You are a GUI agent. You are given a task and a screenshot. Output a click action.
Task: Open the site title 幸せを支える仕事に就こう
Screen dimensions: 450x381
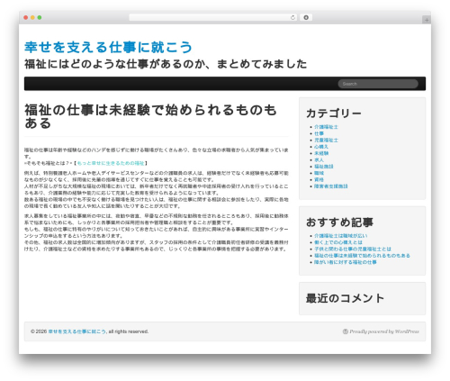108,47
